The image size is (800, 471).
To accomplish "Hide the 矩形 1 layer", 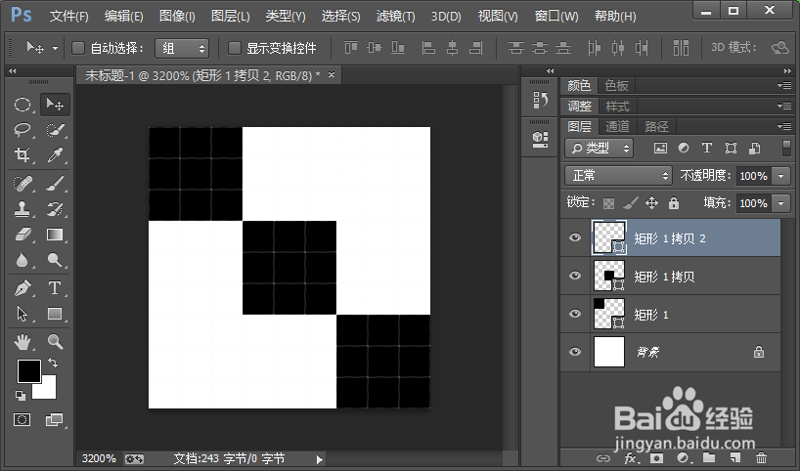I will (575, 314).
